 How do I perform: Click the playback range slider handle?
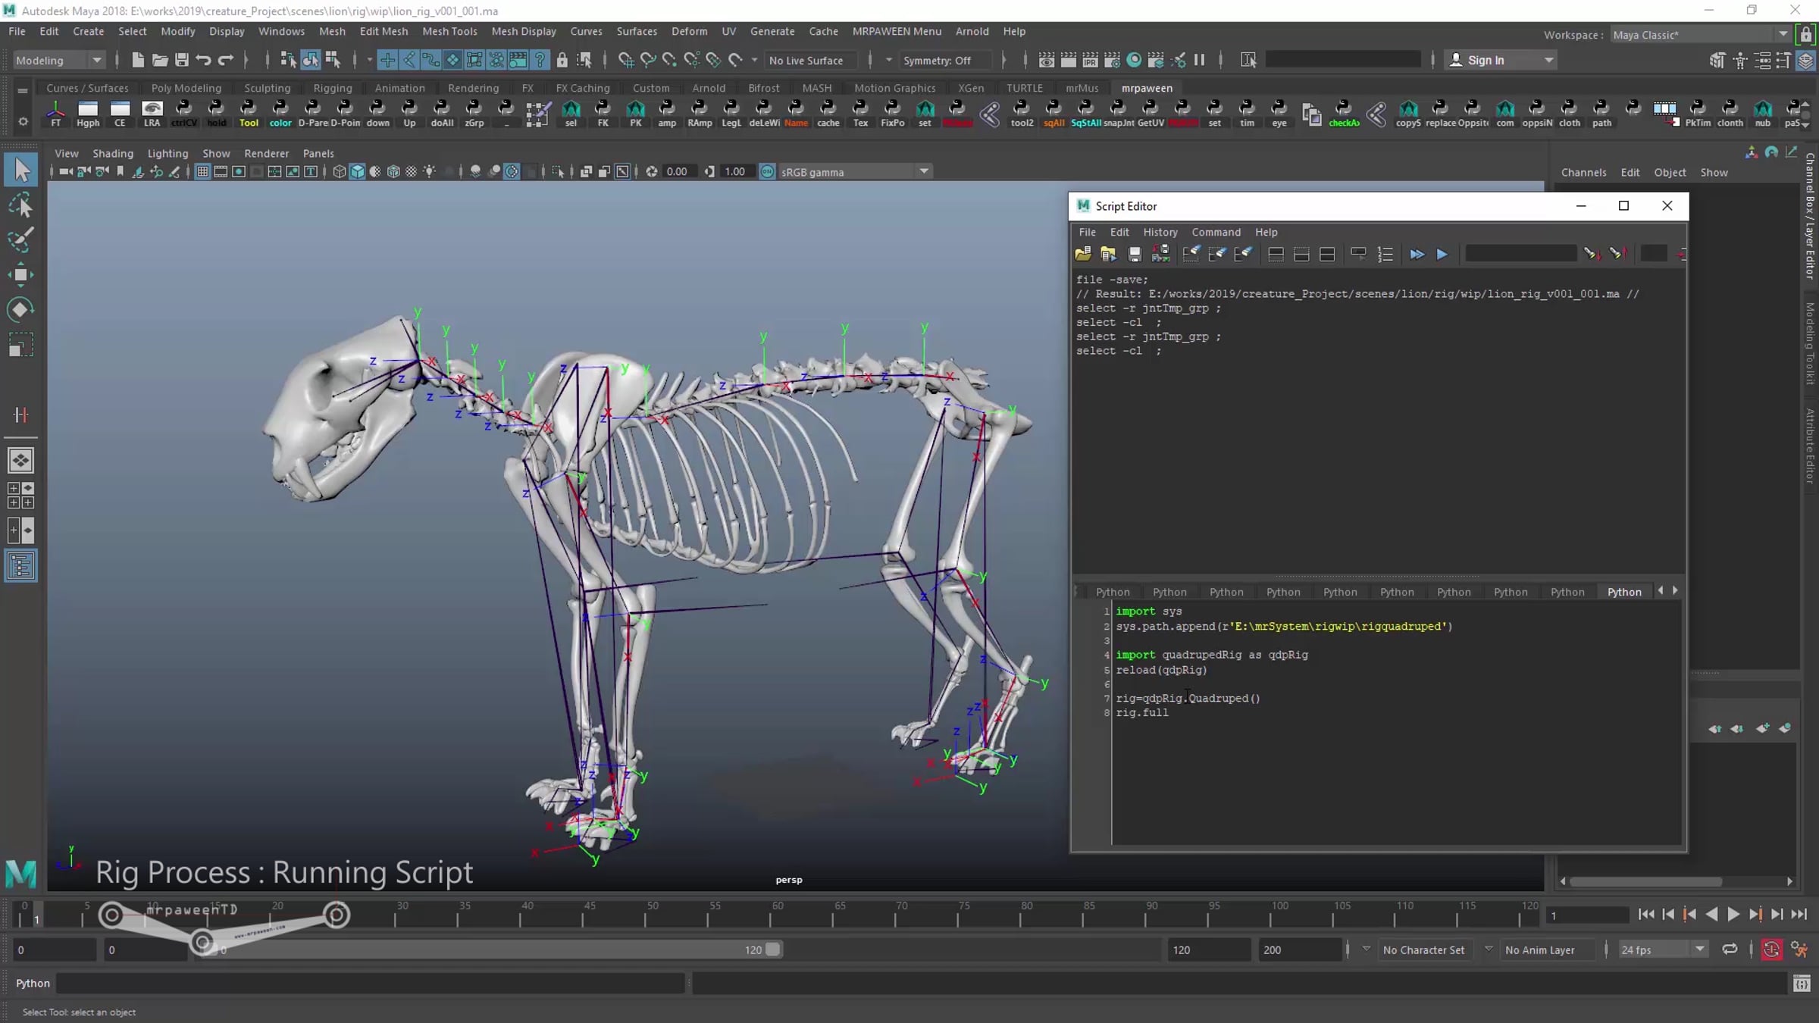[x=772, y=949]
